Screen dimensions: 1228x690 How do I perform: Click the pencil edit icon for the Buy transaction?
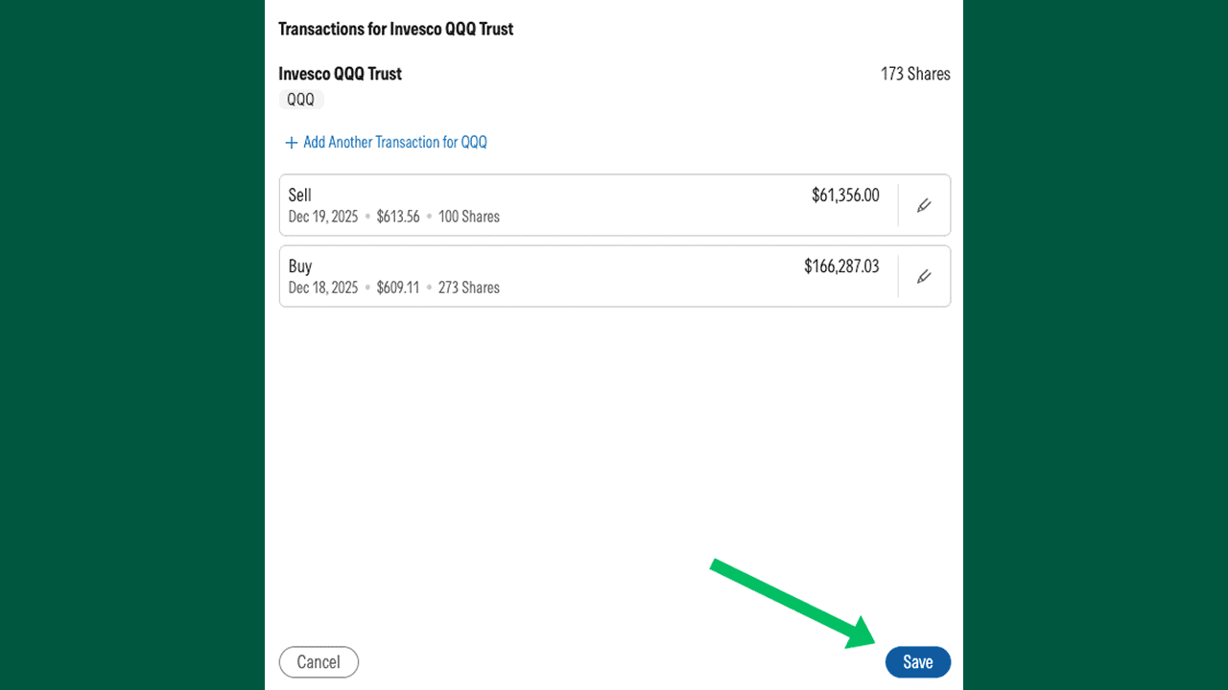[923, 275]
